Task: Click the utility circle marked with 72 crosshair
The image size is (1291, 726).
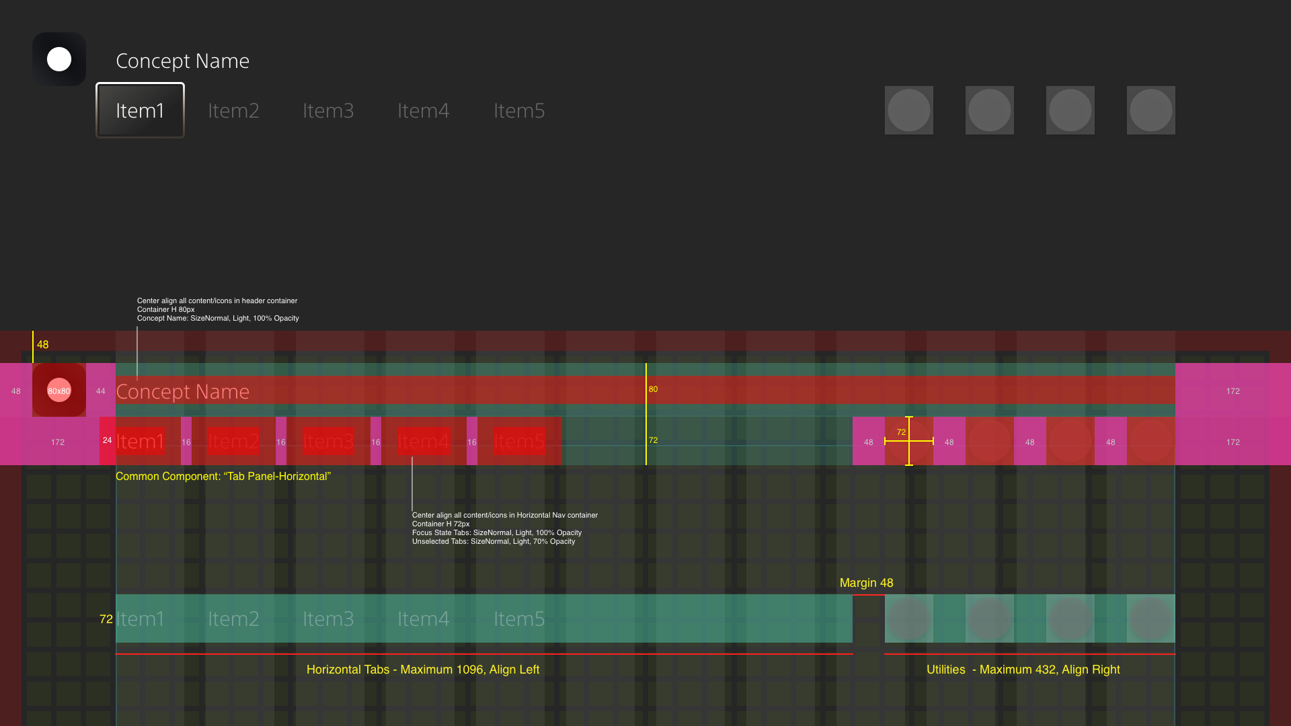Action: click(909, 441)
